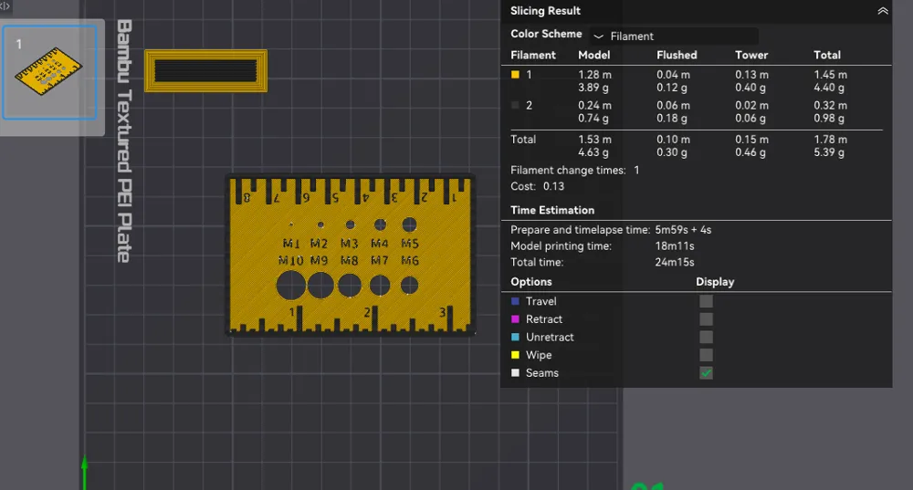Click the magenta Retract color swatch
The image size is (913, 490).
click(515, 318)
